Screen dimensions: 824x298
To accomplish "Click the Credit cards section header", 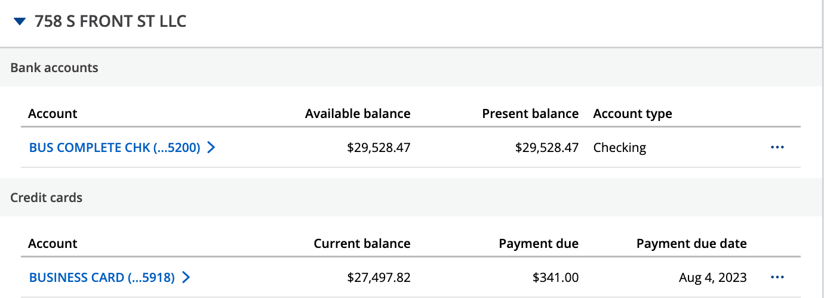I will tap(47, 197).
